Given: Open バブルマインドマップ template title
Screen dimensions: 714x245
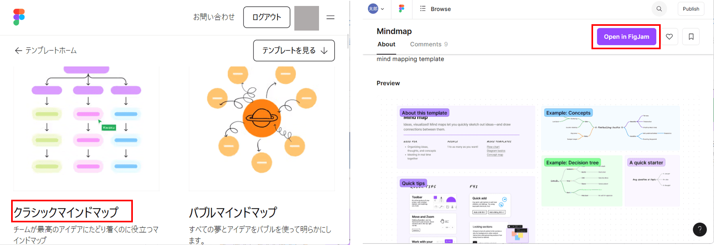Looking at the screenshot, I should point(233,212).
